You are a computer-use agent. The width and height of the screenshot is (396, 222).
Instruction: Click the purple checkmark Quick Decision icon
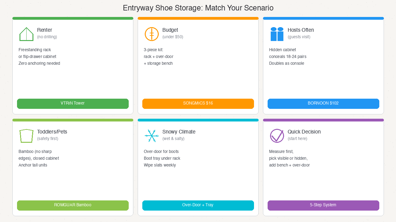(277, 136)
